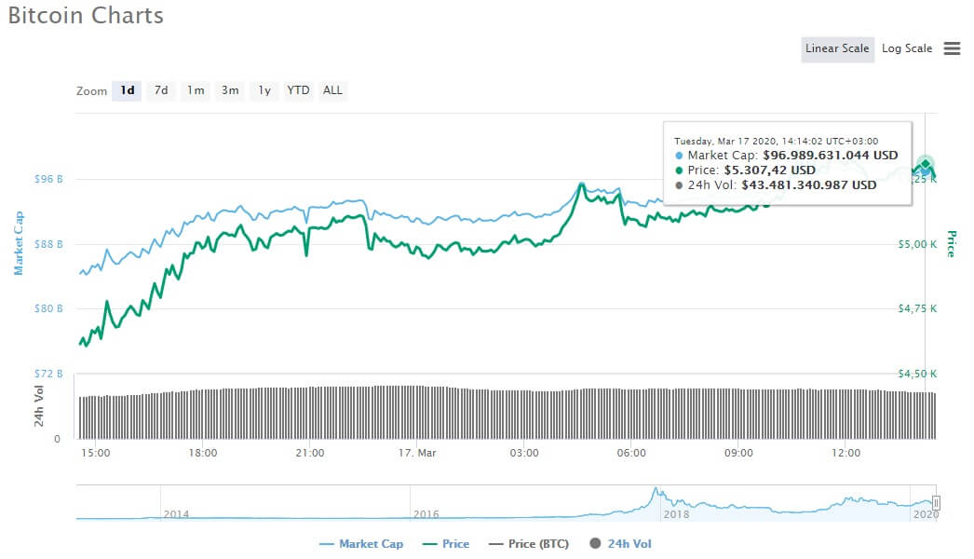Click the 2018 label in navigator

click(676, 514)
